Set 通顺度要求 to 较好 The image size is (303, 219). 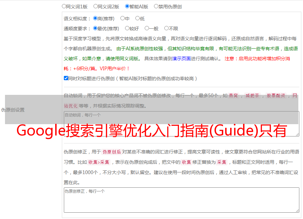click(127, 28)
